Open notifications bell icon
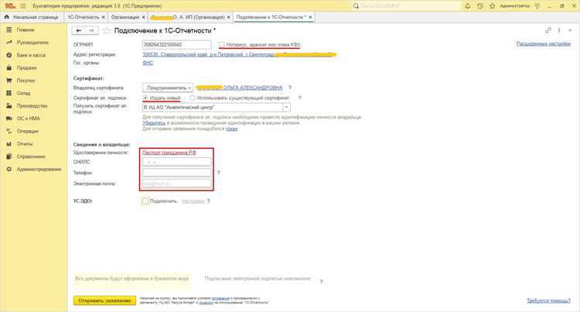The width and height of the screenshot is (580, 312). (x=468, y=6)
